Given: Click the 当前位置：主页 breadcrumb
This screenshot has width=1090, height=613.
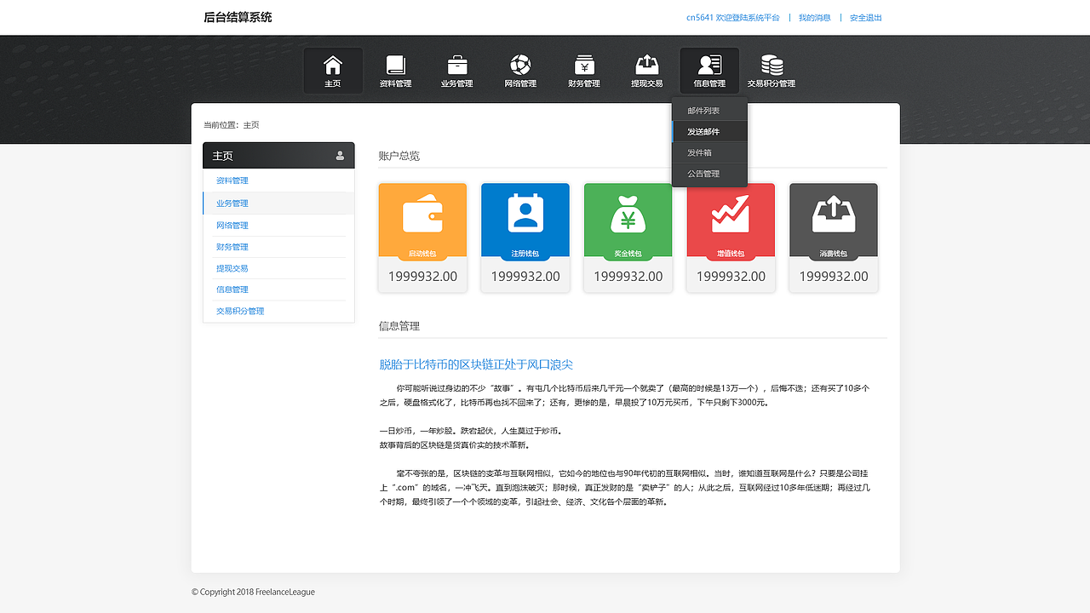Looking at the screenshot, I should pyautogui.click(x=232, y=125).
